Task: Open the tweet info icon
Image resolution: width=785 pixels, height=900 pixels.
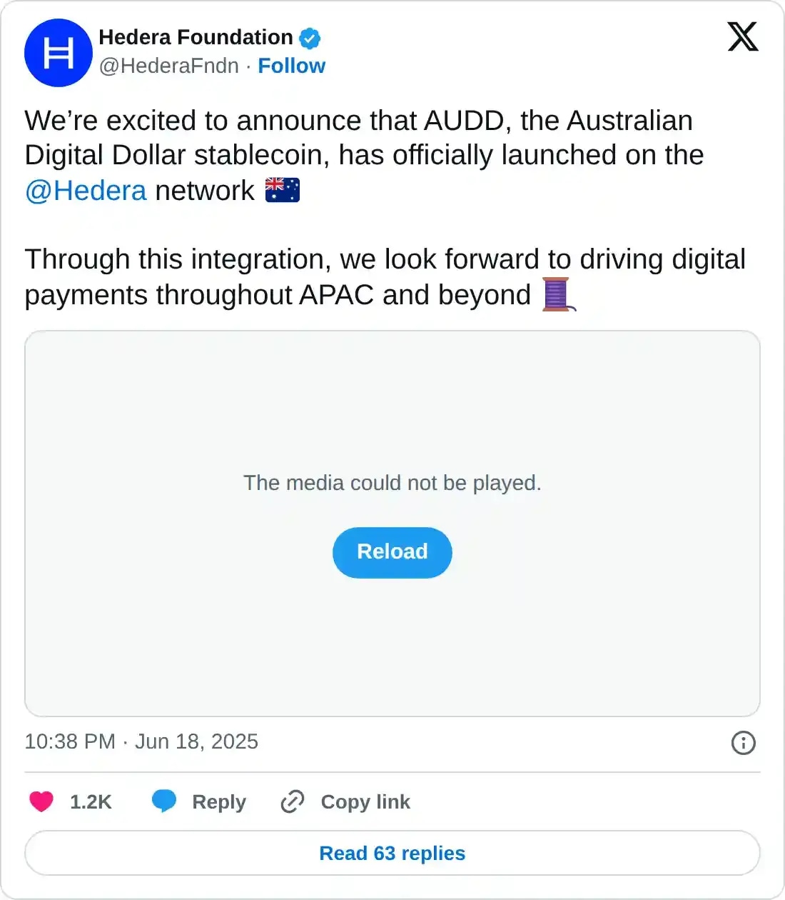Action: 743,743
